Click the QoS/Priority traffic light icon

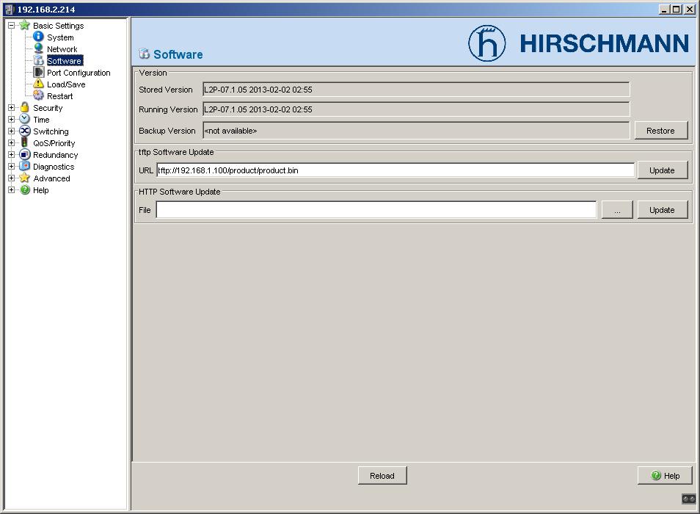(24, 142)
